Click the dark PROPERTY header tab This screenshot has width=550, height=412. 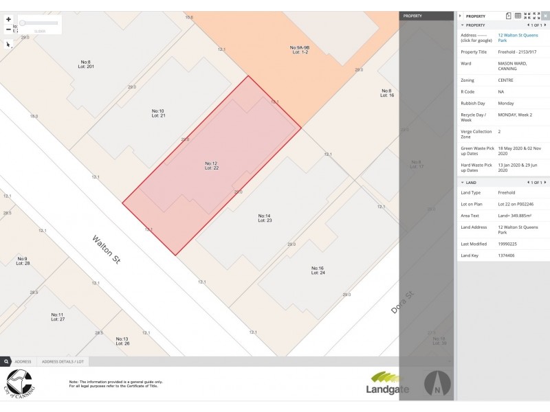[x=426, y=15]
